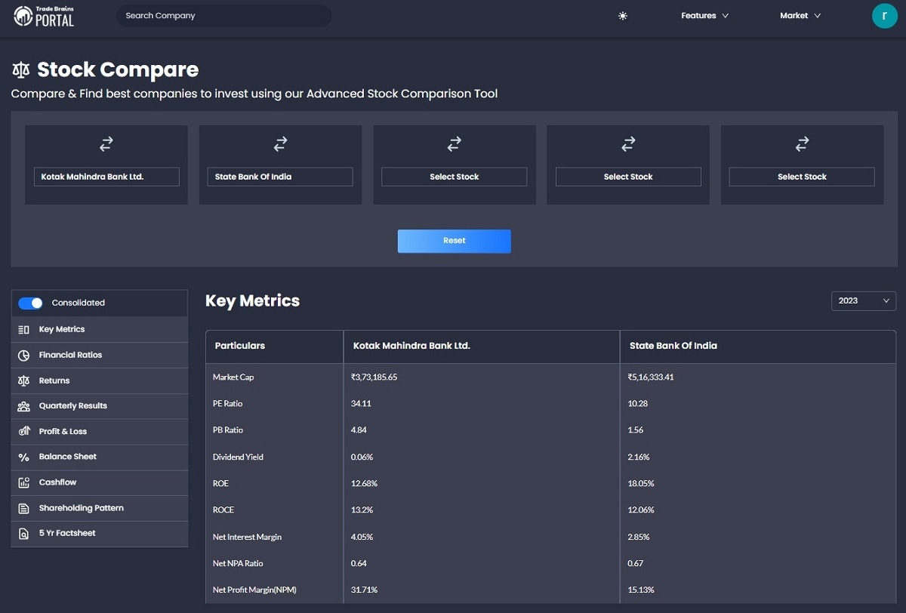Click SBI's PE ratio value 10.28
The width and height of the screenshot is (906, 613).
638,404
